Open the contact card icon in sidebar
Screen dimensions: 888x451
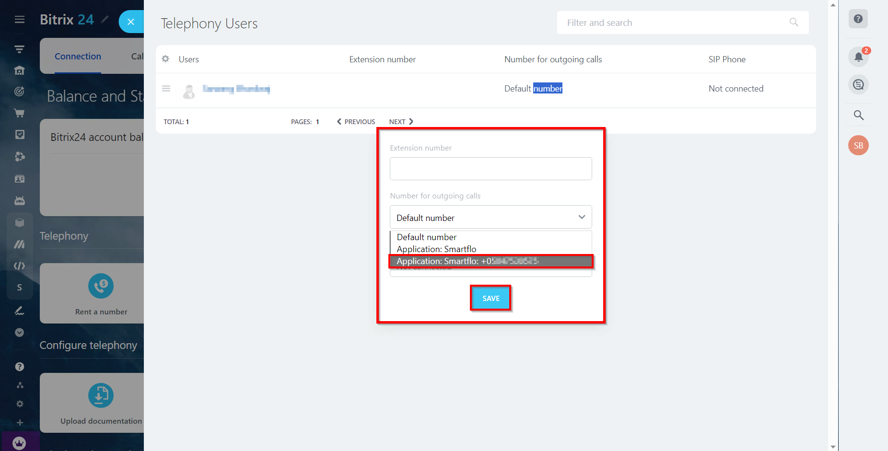[20, 179]
